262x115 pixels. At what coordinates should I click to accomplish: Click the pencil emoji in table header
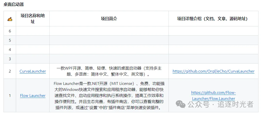click(10, 19)
